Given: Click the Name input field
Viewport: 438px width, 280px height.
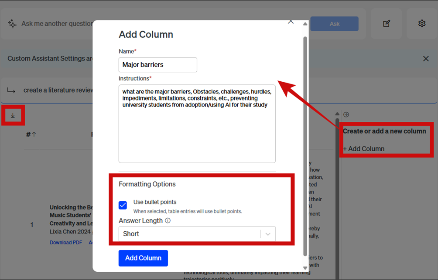Looking at the screenshot, I should 157,65.
